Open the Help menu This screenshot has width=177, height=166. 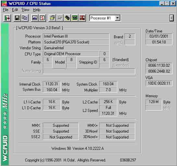click(37, 10)
